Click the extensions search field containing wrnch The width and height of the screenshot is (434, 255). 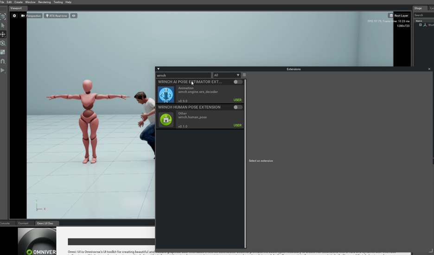pos(183,75)
